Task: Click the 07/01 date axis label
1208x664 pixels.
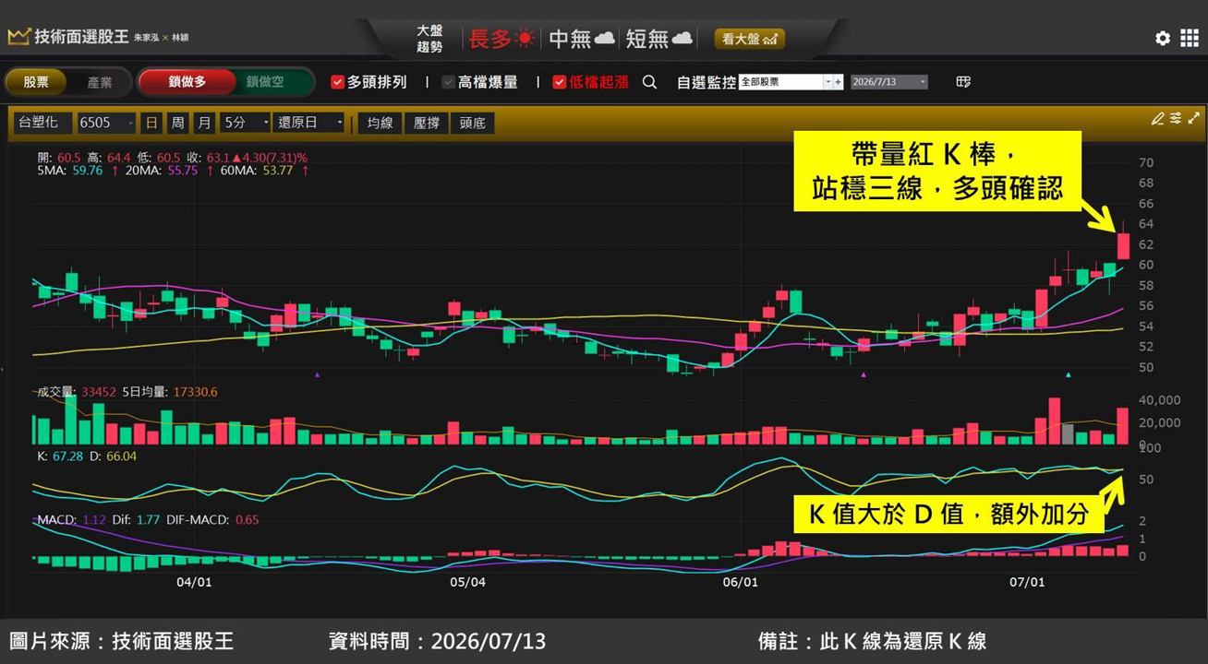Action: point(1027,582)
